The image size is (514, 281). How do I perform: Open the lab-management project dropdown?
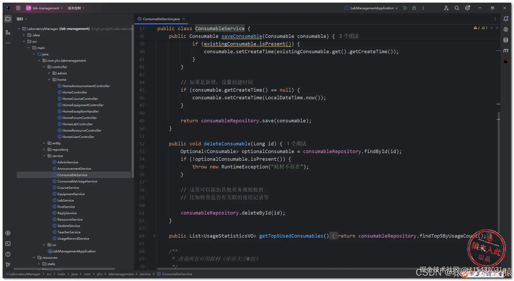[x=44, y=8]
